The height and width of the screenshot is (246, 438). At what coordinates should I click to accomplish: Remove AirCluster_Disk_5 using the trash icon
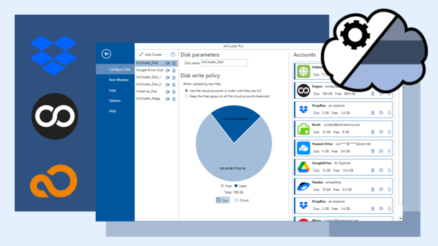[174, 85]
